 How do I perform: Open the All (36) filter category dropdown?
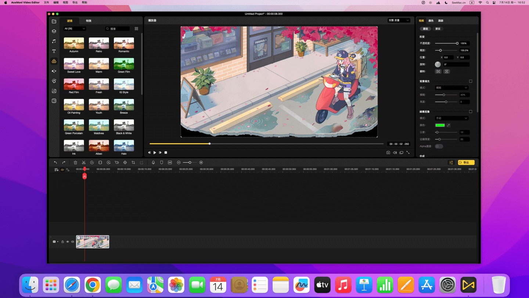(x=75, y=29)
